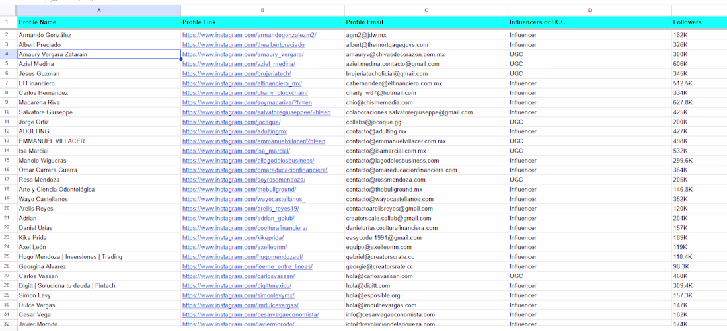The height and width of the screenshot is (331, 727).
Task: Open the thealbertpreciado Instagram link
Action: 243,44
